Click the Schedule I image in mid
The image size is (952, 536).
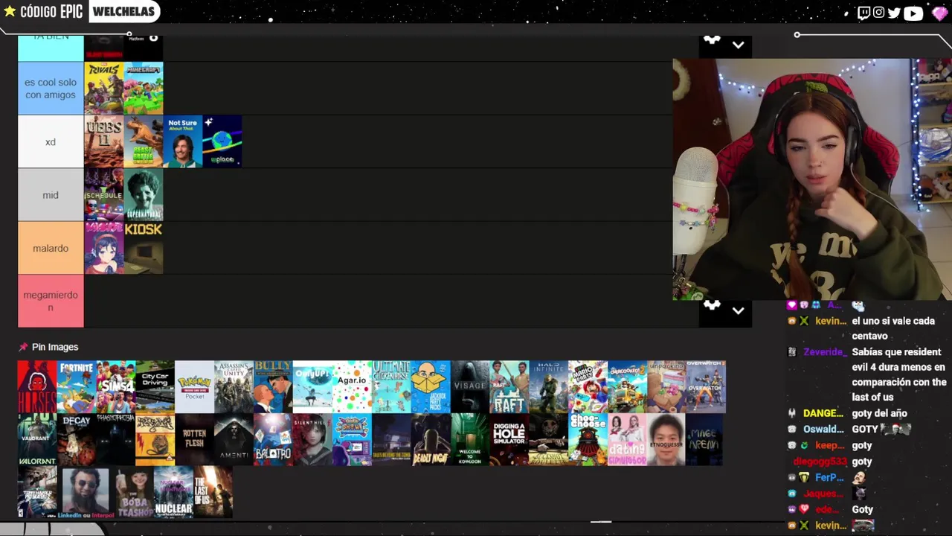pyautogui.click(x=104, y=195)
